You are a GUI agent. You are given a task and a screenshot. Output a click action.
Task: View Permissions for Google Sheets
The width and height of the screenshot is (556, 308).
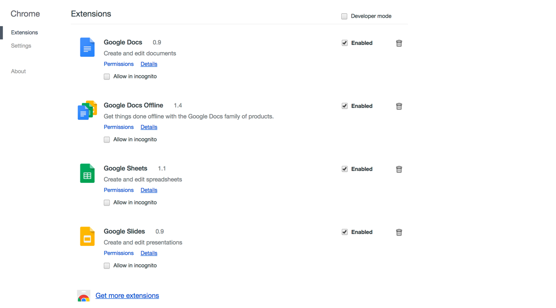pyautogui.click(x=118, y=190)
